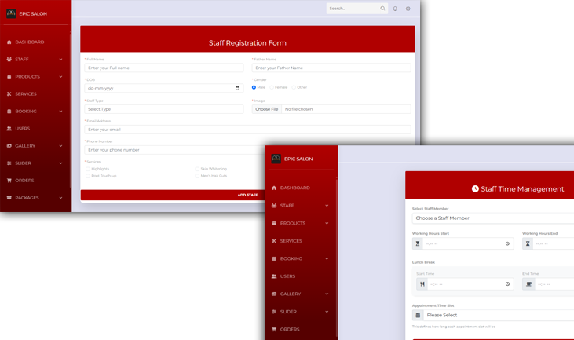Open the DOB calendar picker icon
The image size is (574, 340).
(238, 88)
